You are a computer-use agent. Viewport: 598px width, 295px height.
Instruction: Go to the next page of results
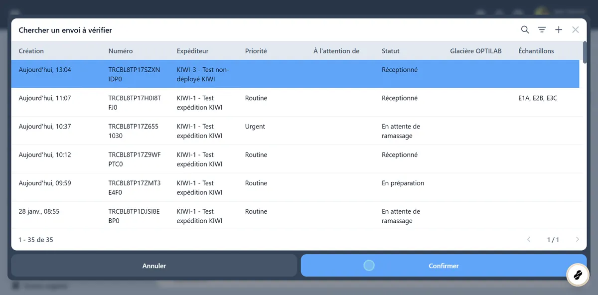(x=578, y=240)
